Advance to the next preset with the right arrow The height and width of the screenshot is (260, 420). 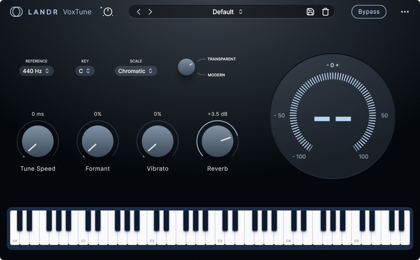150,12
